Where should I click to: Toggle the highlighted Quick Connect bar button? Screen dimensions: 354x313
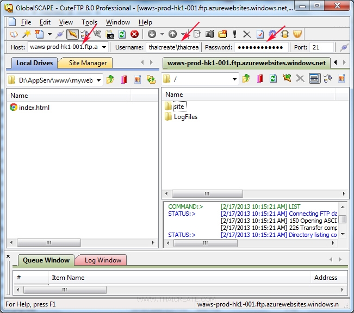[72, 34]
